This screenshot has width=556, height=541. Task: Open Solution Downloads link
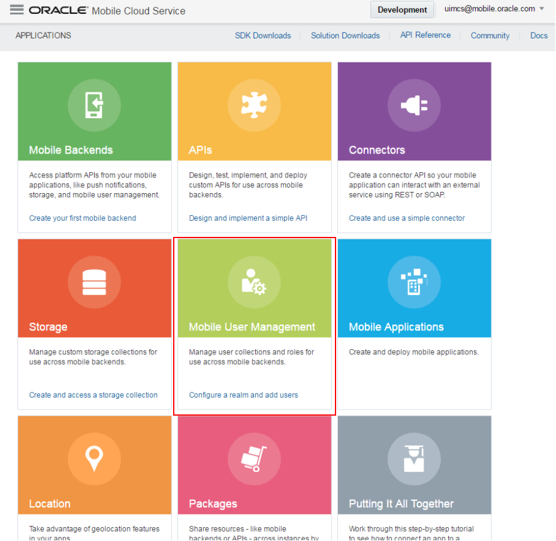pos(345,35)
